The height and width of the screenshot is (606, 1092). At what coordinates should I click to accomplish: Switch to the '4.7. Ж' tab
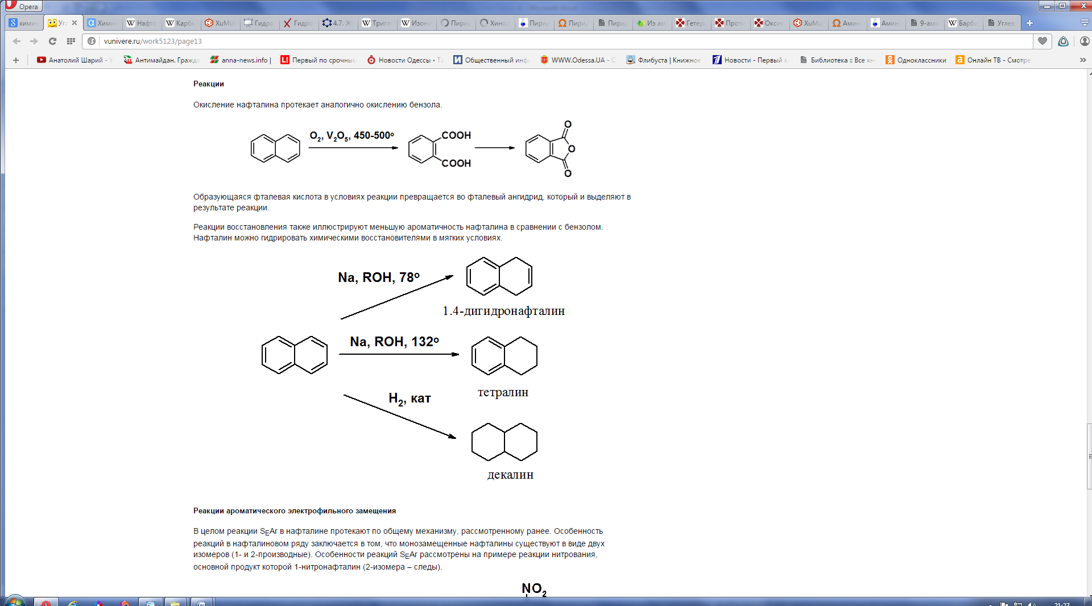coord(338,23)
